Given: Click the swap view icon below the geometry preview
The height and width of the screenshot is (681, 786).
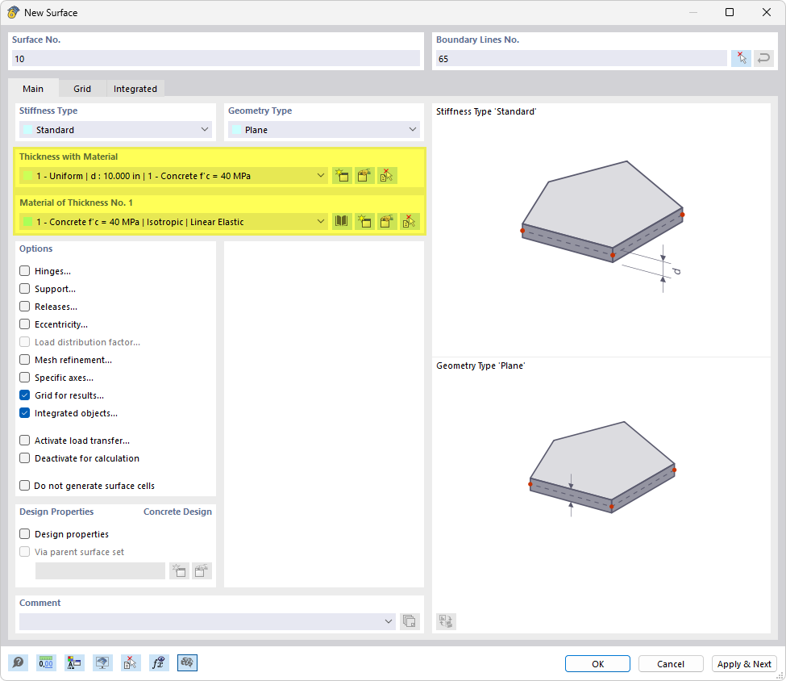Looking at the screenshot, I should point(446,621).
